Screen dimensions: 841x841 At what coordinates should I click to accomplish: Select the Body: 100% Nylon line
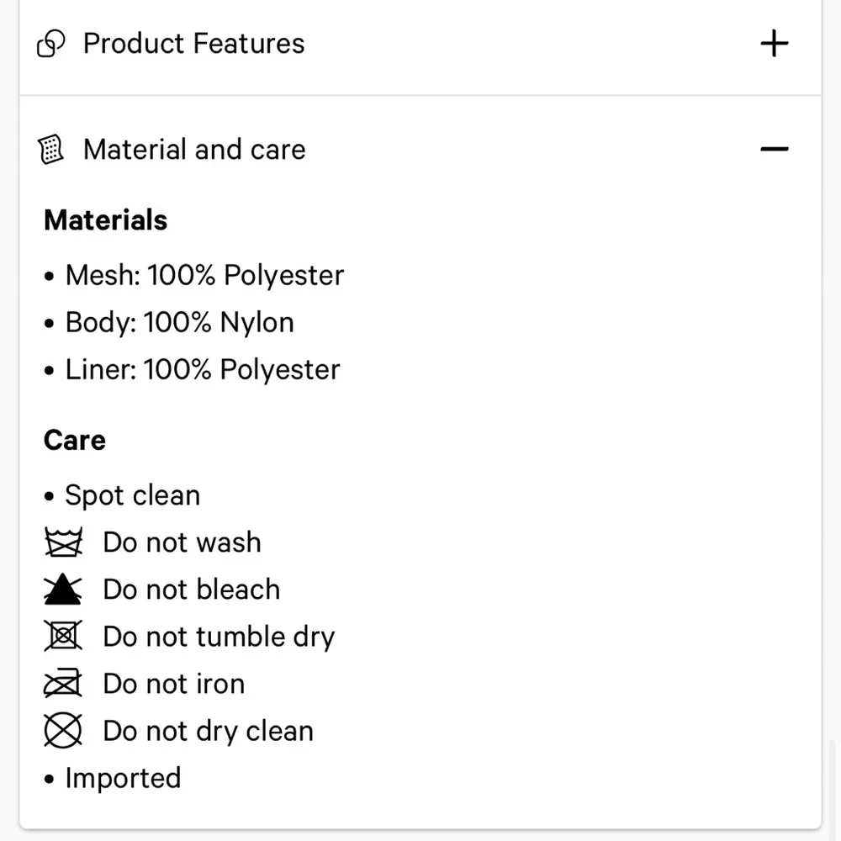[179, 323]
